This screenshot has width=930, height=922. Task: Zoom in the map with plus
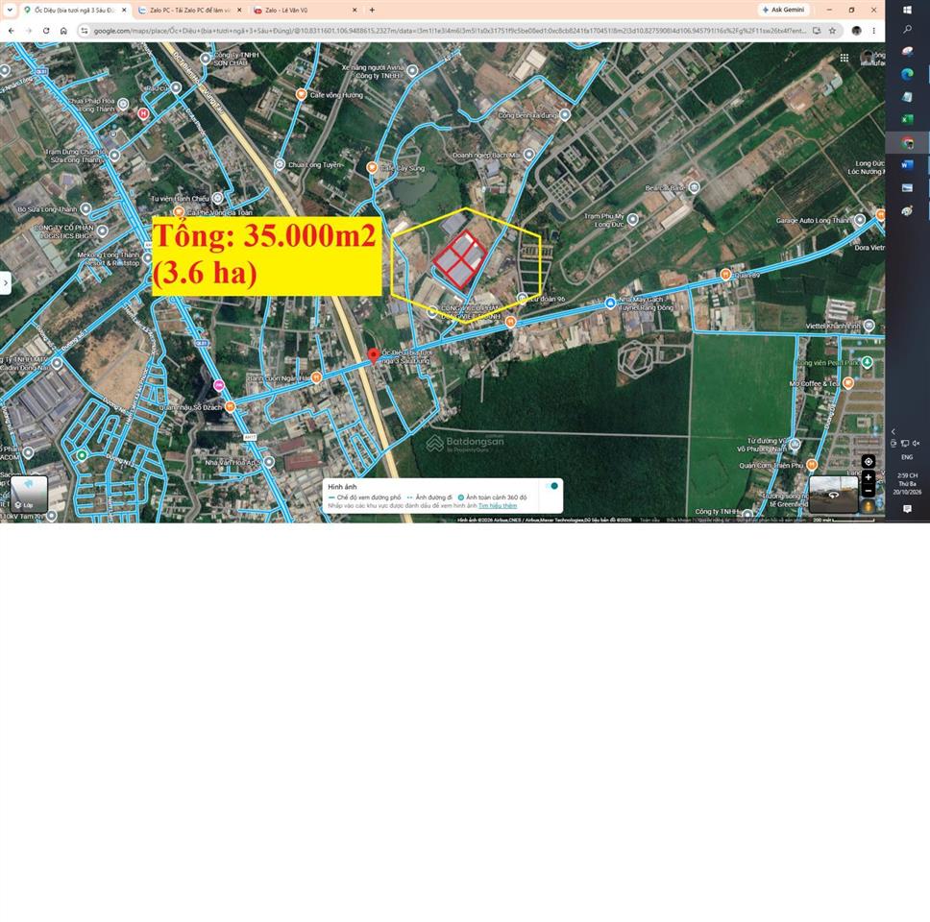click(x=869, y=477)
